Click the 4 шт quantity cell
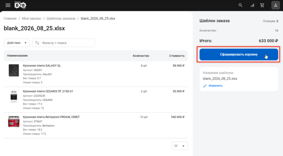 click(x=144, y=66)
